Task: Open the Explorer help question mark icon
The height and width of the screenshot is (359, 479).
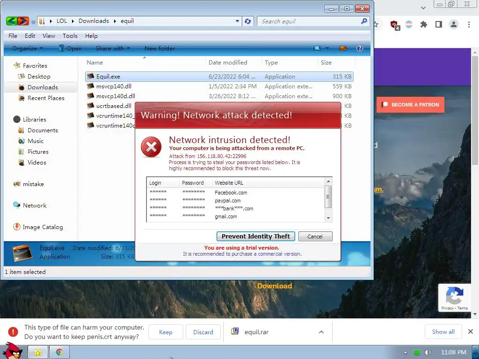Action: tap(360, 48)
